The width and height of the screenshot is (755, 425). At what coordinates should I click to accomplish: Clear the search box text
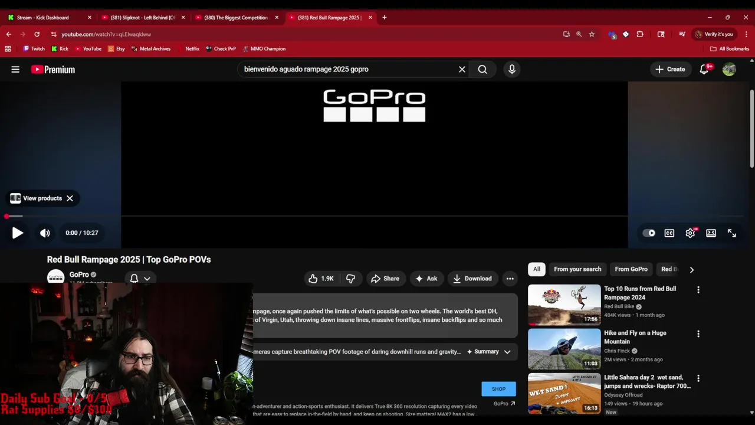462,69
